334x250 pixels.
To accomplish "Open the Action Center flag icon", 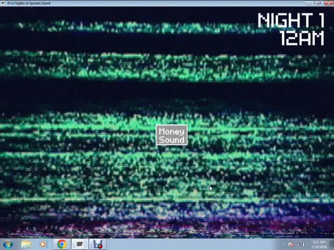I will (x=291, y=245).
